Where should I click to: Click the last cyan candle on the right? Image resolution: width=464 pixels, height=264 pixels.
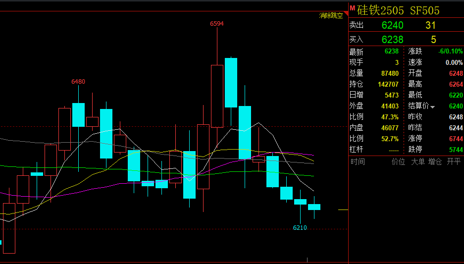pyautogui.click(x=314, y=207)
